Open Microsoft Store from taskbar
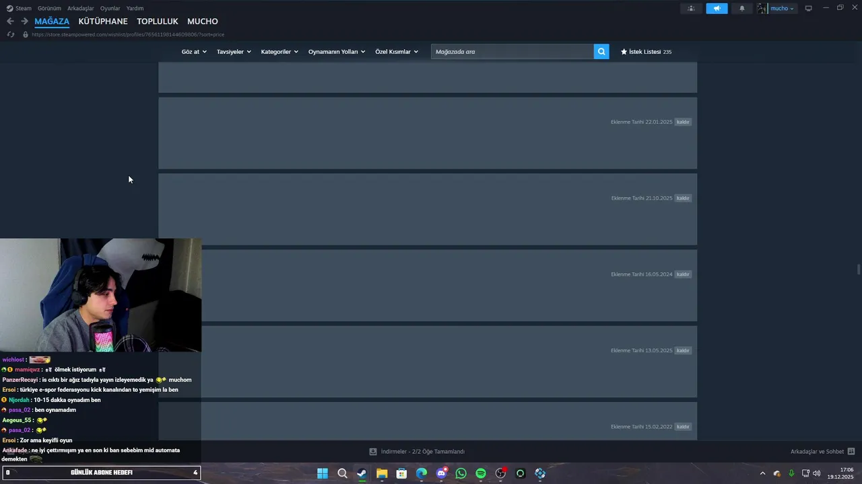Screen dimensions: 862x484 401,473
